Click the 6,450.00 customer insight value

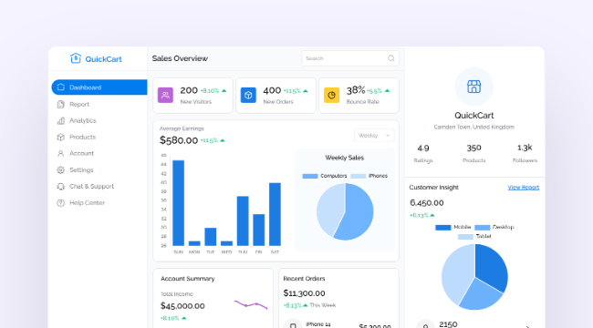click(427, 203)
